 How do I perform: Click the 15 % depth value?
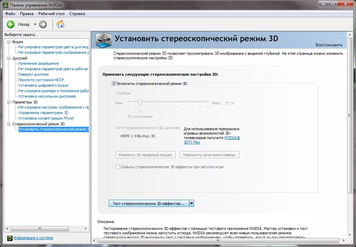(229, 103)
